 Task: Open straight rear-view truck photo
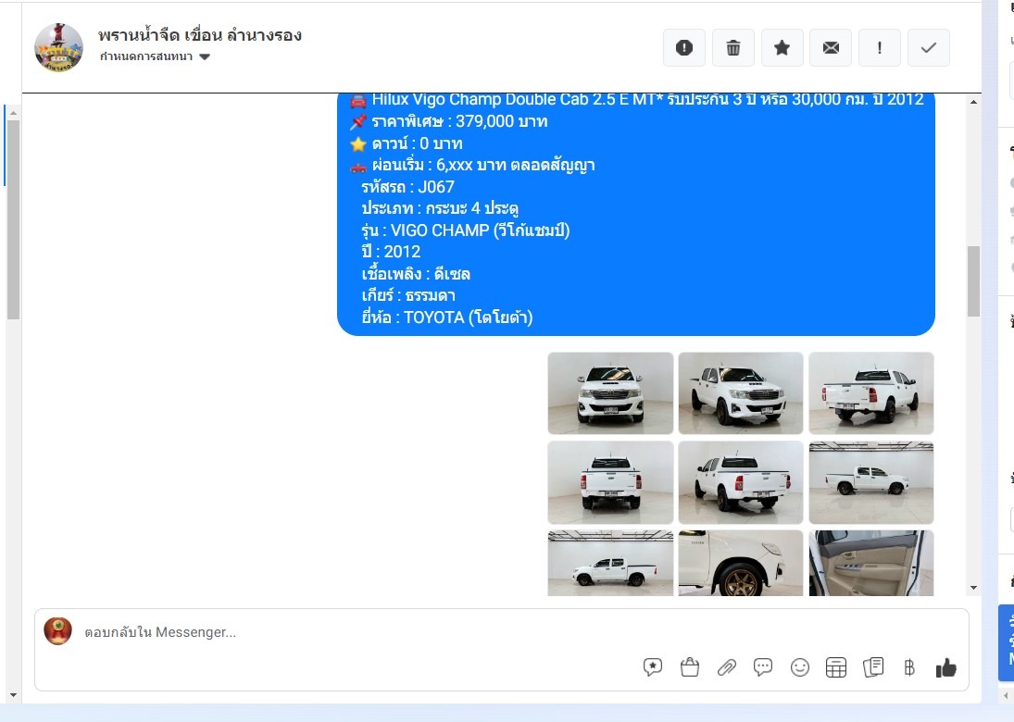[610, 482]
